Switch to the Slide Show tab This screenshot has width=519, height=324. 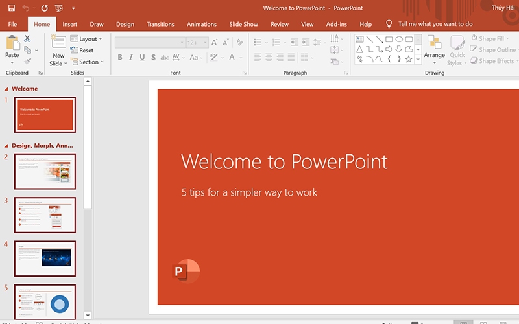tap(244, 24)
